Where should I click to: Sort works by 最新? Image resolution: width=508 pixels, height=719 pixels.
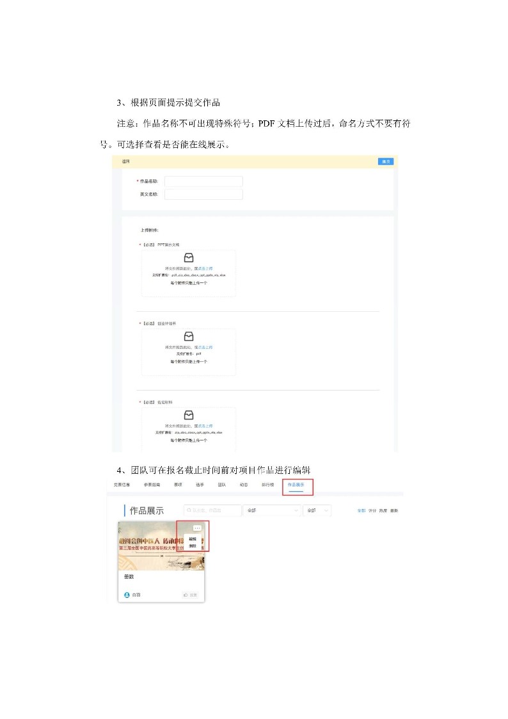coord(394,511)
